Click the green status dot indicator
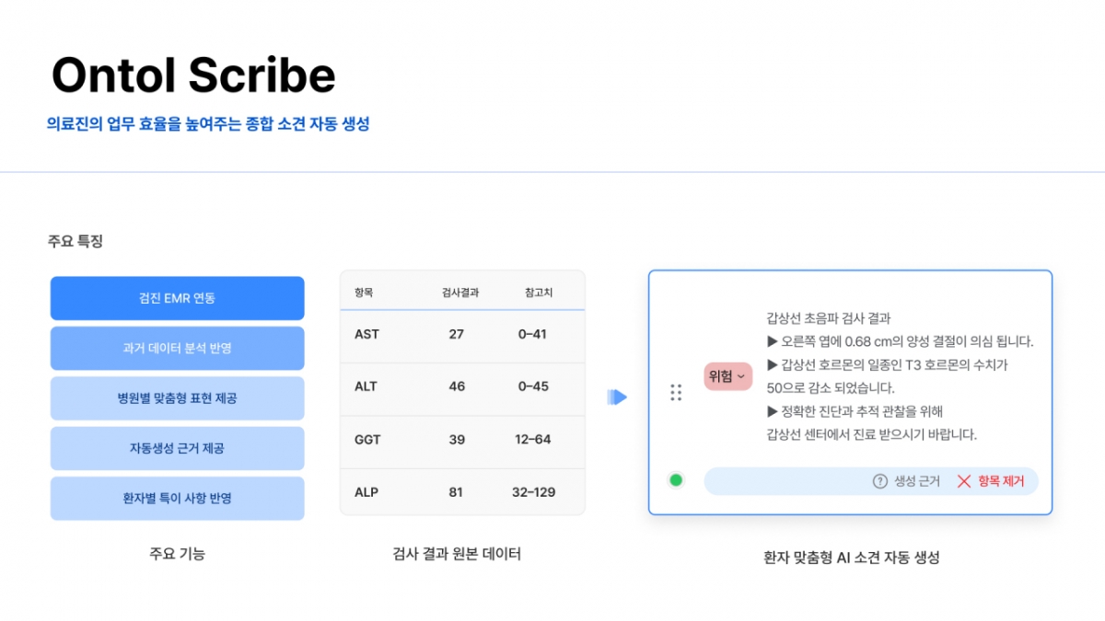This screenshot has width=1105, height=621. pos(676,480)
